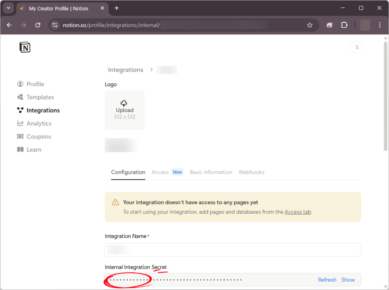The image size is (389, 290).
Task: Show the internal integration secret
Action: coord(348,280)
